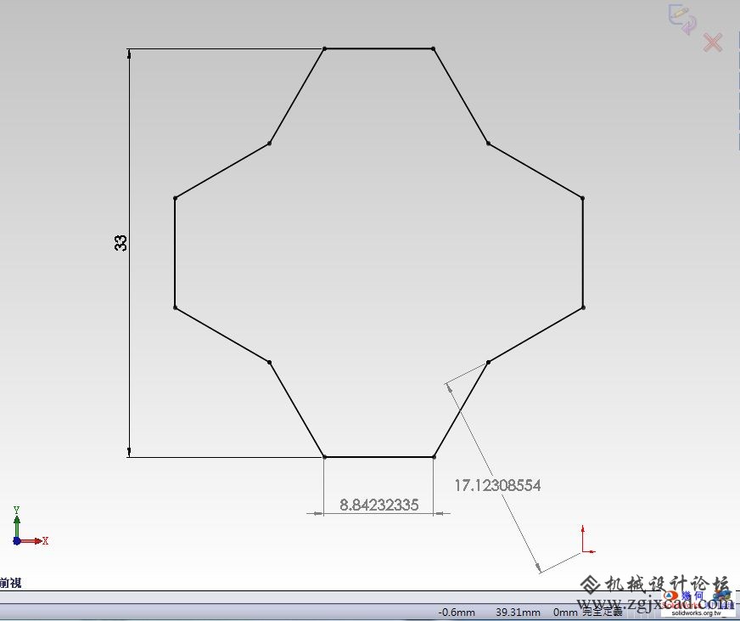Select the left vertical sketch line

pyautogui.click(x=175, y=253)
